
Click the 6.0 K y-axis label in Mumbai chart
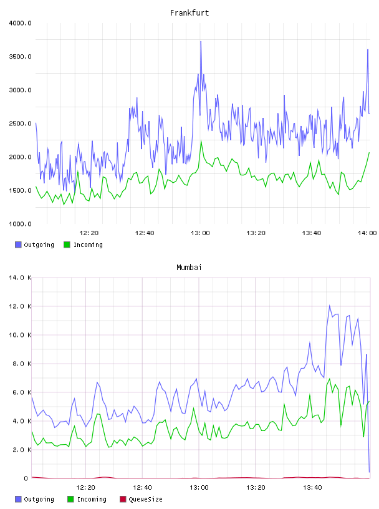tap(22, 392)
